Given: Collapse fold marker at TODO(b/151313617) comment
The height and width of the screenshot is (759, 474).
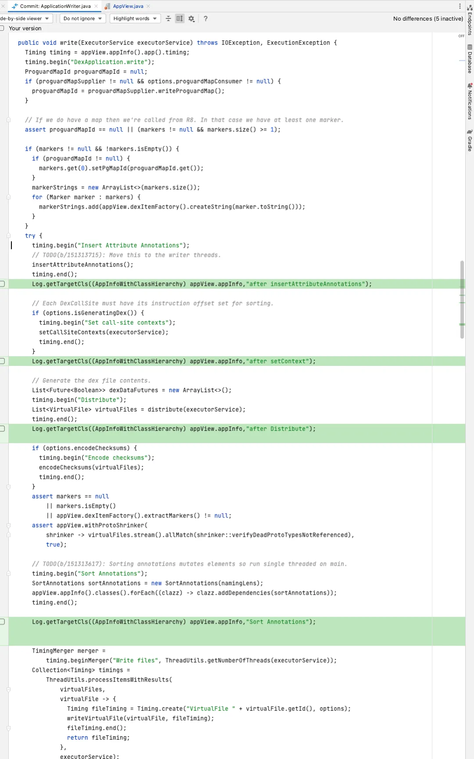Looking at the screenshot, I should click(x=8, y=574).
